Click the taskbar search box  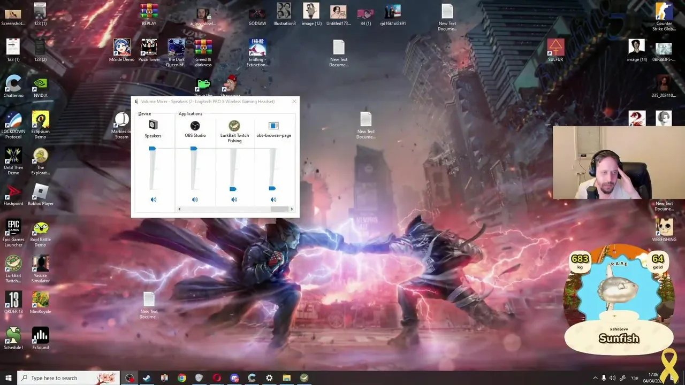click(x=67, y=378)
